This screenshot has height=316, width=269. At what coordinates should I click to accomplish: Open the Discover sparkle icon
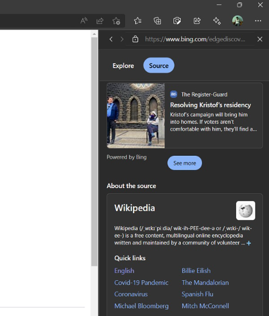click(x=217, y=20)
